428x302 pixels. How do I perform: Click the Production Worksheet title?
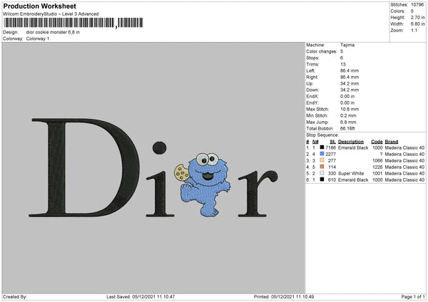pyautogui.click(x=39, y=6)
